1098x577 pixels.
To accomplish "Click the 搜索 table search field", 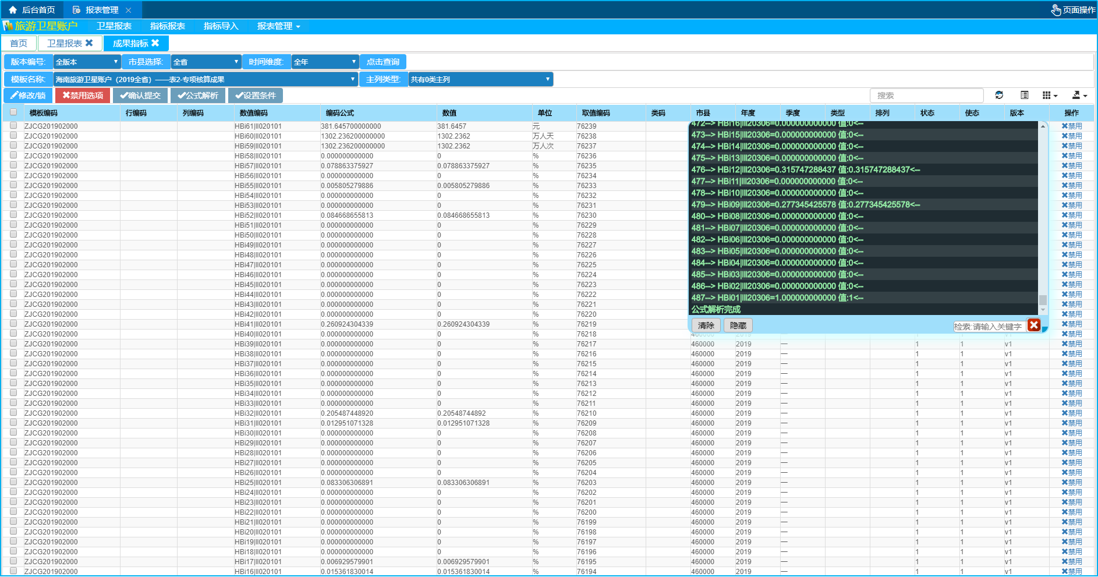I will [x=926, y=95].
